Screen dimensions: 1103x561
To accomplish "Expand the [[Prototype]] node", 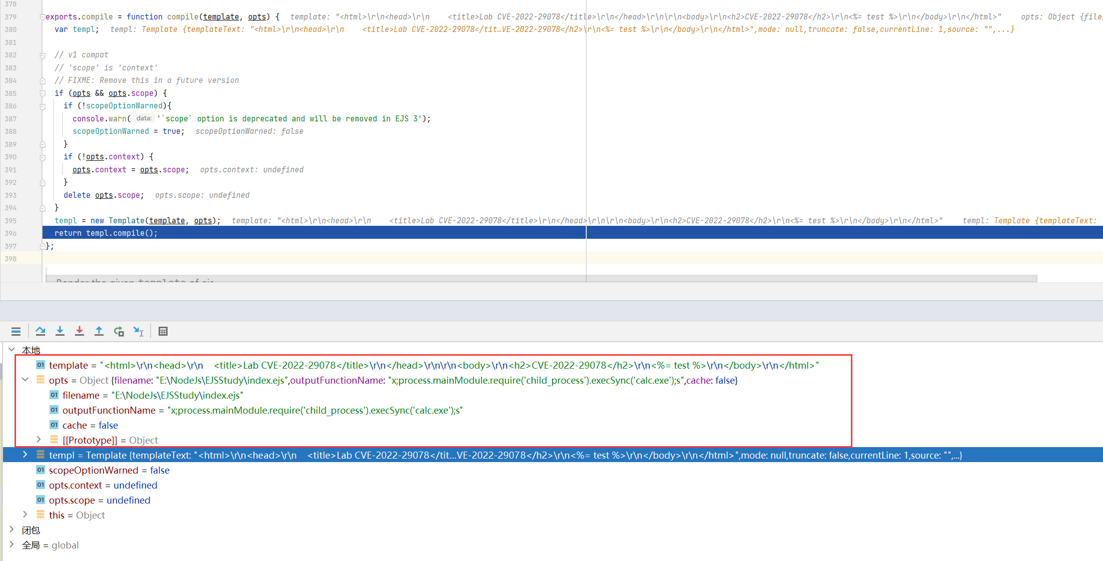I will pyautogui.click(x=39, y=439).
